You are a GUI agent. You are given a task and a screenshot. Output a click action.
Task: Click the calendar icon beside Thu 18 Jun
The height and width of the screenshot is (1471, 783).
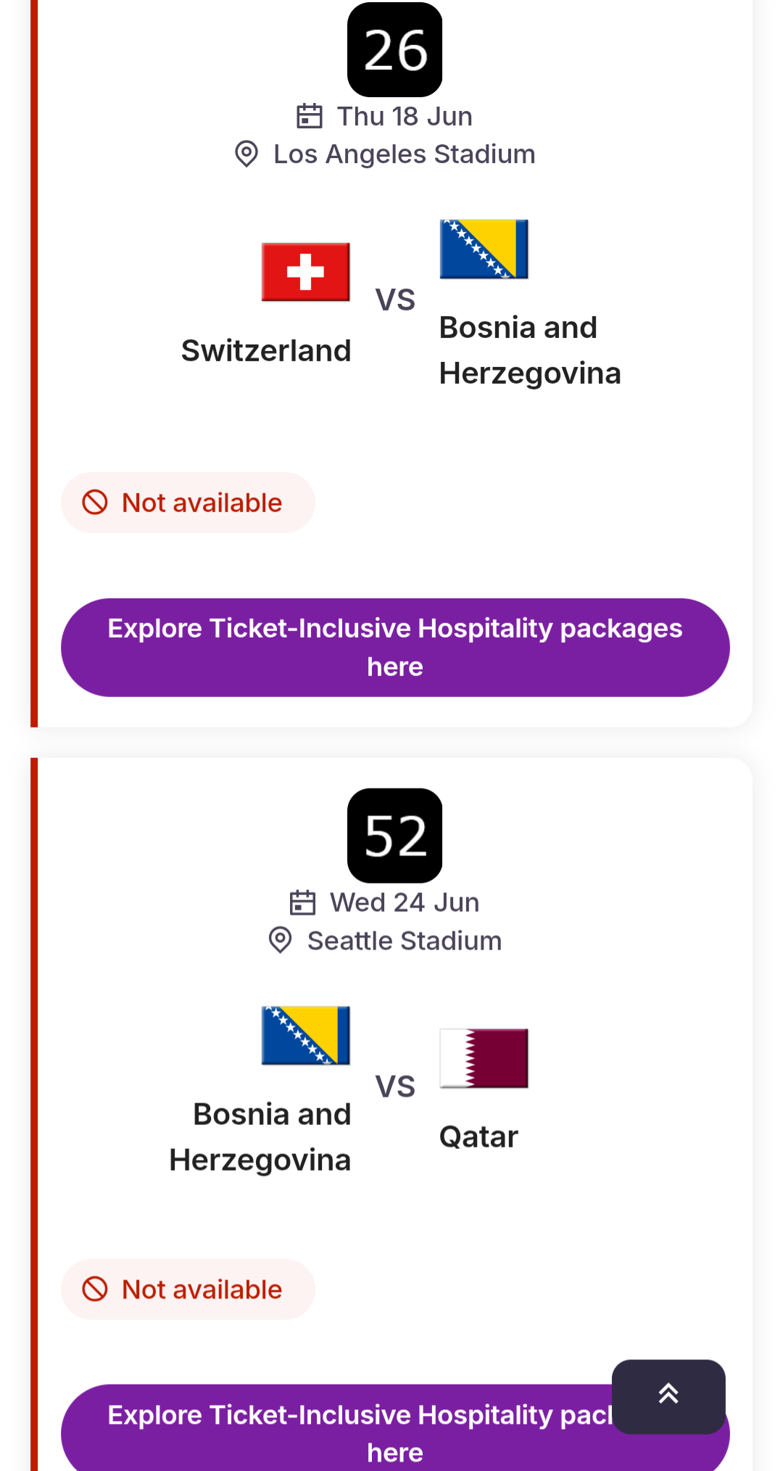click(310, 116)
